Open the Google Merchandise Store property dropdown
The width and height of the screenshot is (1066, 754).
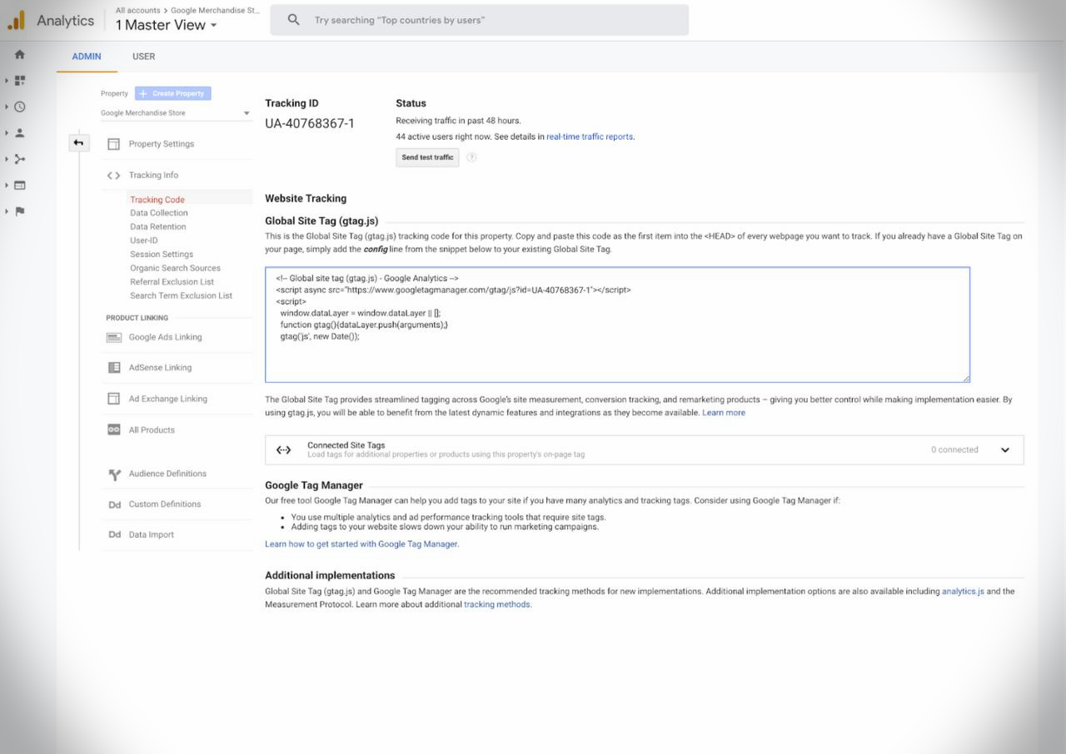(176, 113)
